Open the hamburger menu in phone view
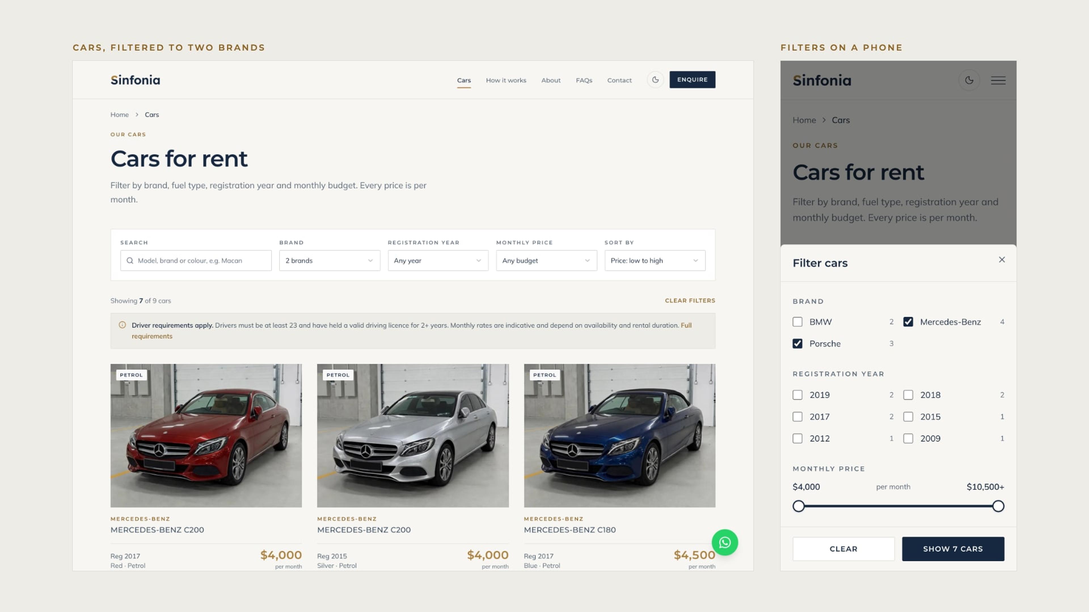 (x=998, y=80)
